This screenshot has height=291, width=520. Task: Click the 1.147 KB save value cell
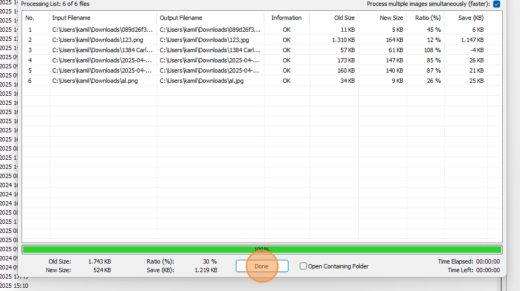tap(472, 40)
